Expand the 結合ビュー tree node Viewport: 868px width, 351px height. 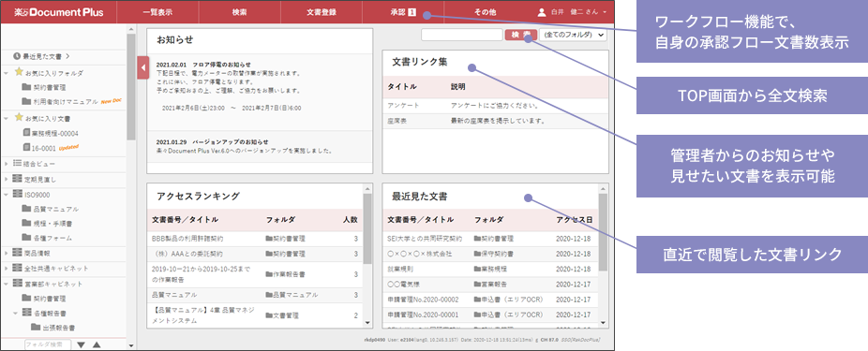[x=6, y=164]
